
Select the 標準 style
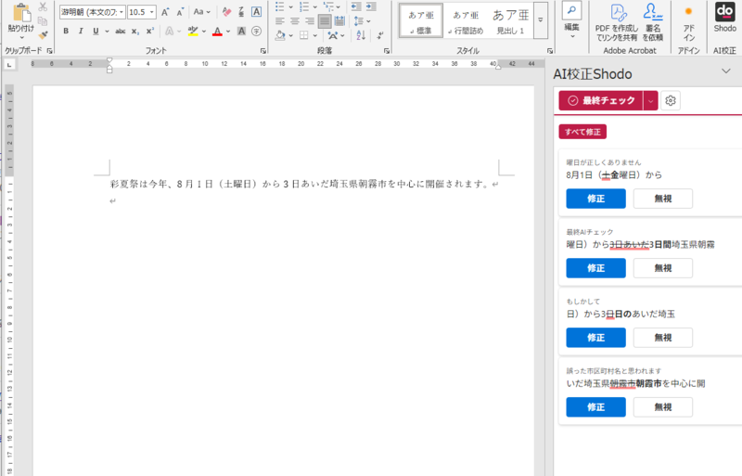(x=421, y=21)
